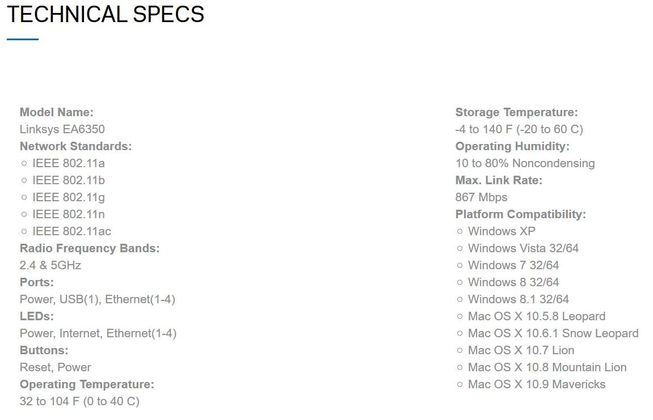This screenshot has width=653, height=420.
Task: Click the Operating Temperature label
Action: pyautogui.click(x=87, y=384)
